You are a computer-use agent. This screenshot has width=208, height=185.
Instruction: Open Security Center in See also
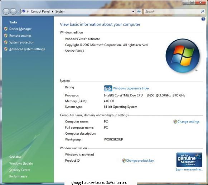[x=20, y=170]
